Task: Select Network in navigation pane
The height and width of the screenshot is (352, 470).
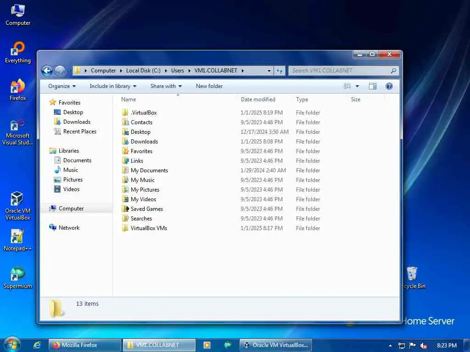Action: (x=69, y=228)
